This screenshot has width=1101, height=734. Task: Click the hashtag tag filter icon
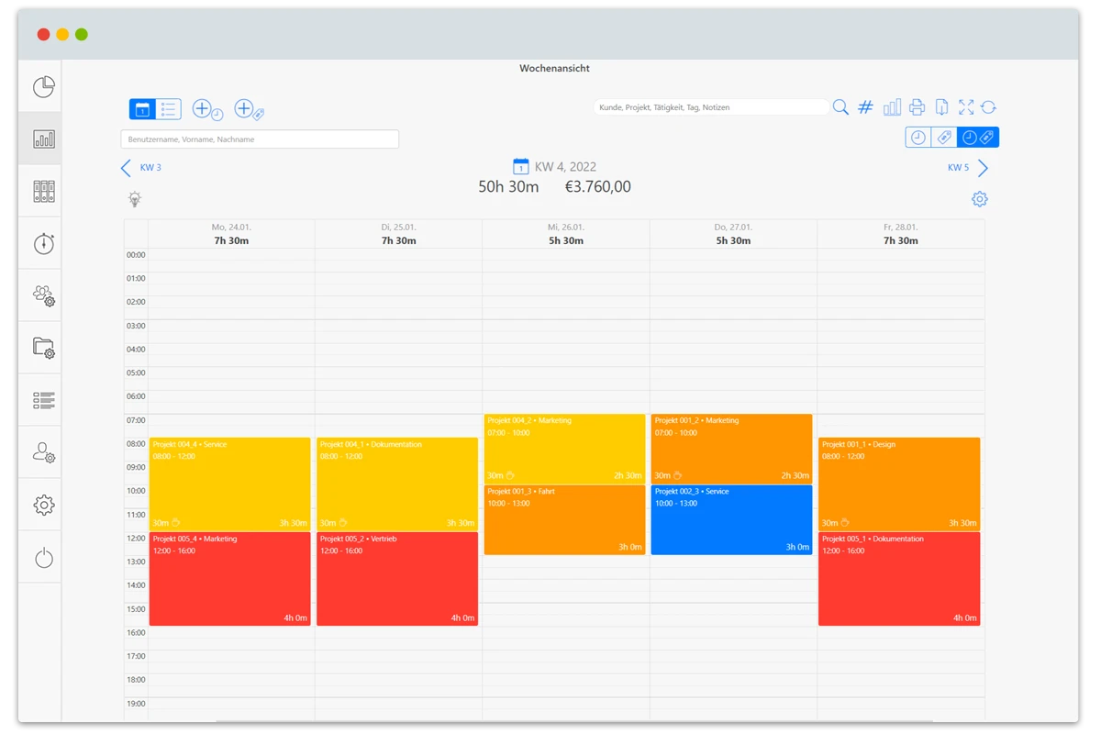pos(865,107)
